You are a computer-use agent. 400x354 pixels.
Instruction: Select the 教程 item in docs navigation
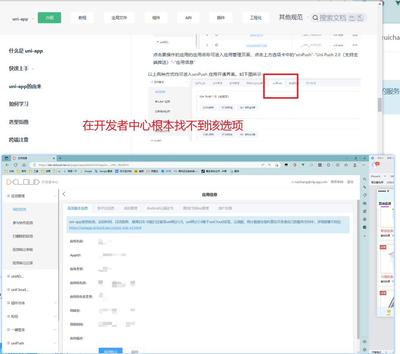(x=82, y=18)
